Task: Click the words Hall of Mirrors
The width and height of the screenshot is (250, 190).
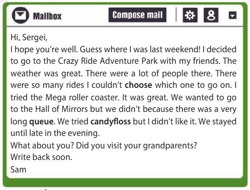Action: [x=62, y=109]
